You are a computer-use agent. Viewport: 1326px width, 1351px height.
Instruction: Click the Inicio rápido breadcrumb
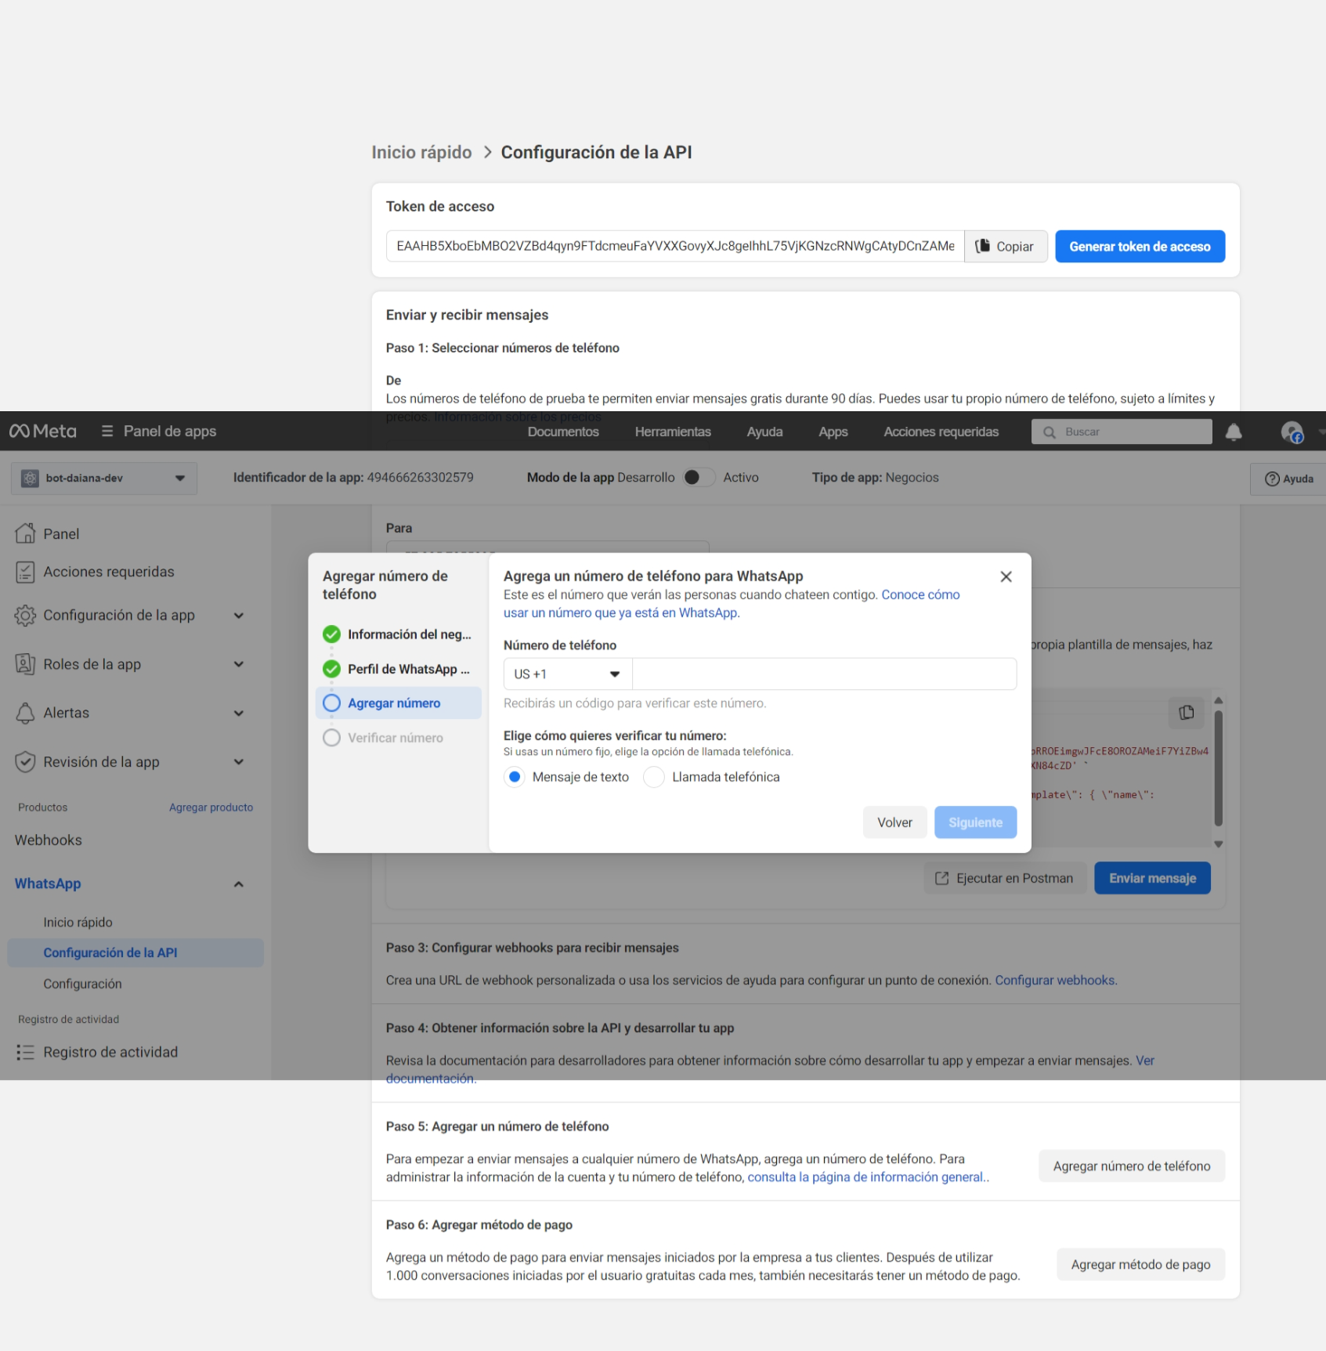421,153
